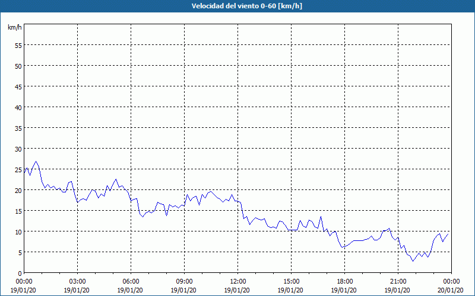
Task: Click the wind speed curve's highest peak
Action: (x=36, y=161)
